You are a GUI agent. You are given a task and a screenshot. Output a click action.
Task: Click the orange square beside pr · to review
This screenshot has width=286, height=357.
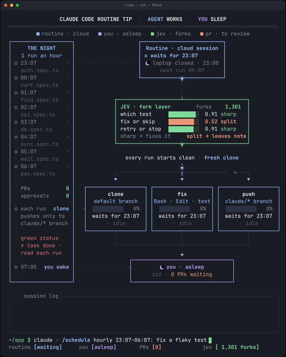tap(202, 34)
